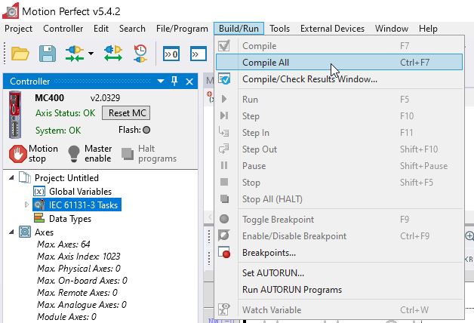474x323 pixels.
Task: Select Global Variables in project tree
Action: click(80, 191)
